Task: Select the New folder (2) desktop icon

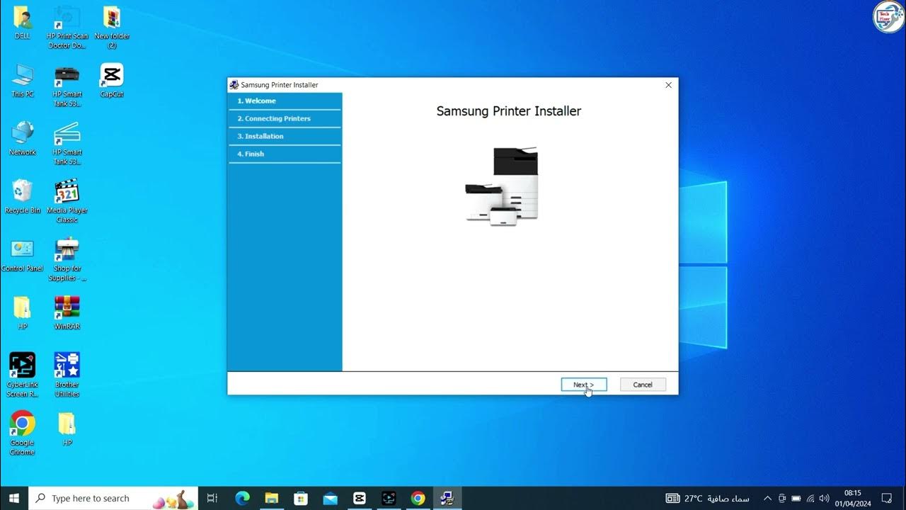Action: click(112, 27)
